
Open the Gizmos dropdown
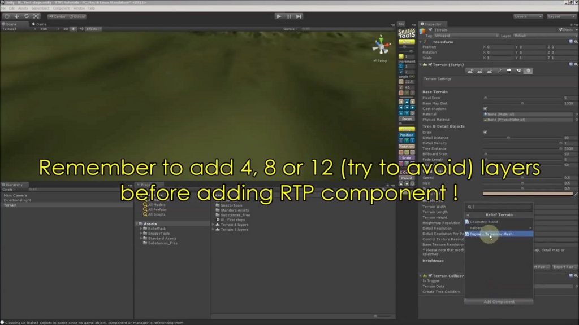(291, 29)
